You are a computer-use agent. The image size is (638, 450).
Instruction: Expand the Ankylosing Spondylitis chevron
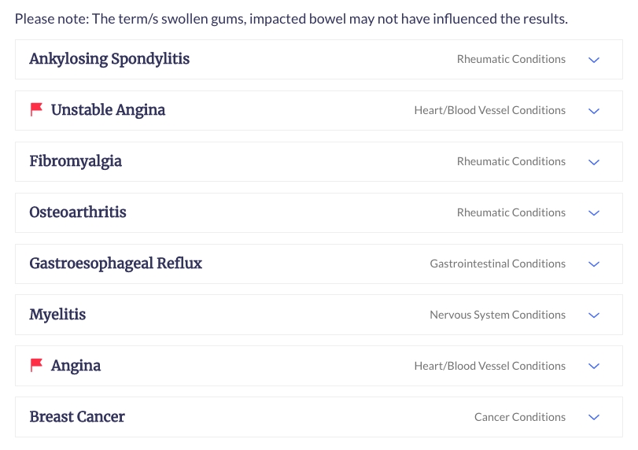click(x=594, y=60)
